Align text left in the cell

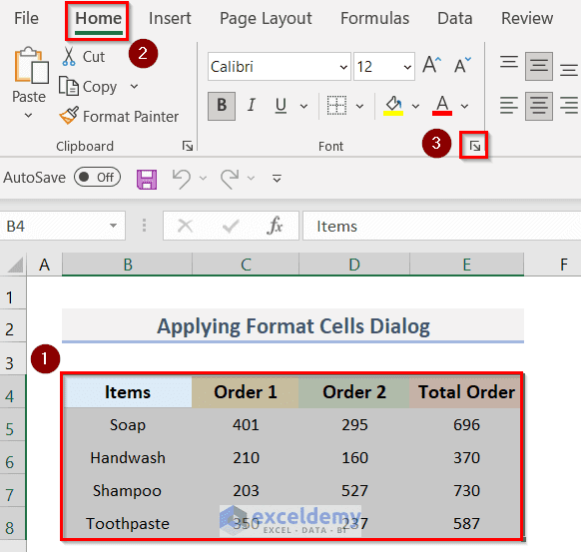pyautogui.click(x=509, y=106)
